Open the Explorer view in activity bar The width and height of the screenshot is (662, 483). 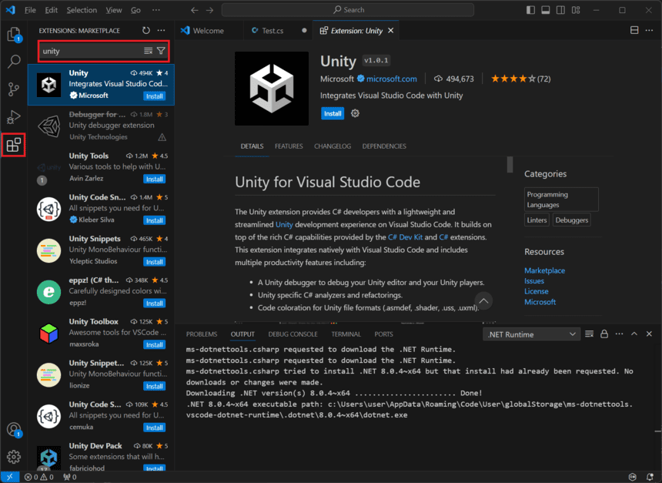(14, 35)
